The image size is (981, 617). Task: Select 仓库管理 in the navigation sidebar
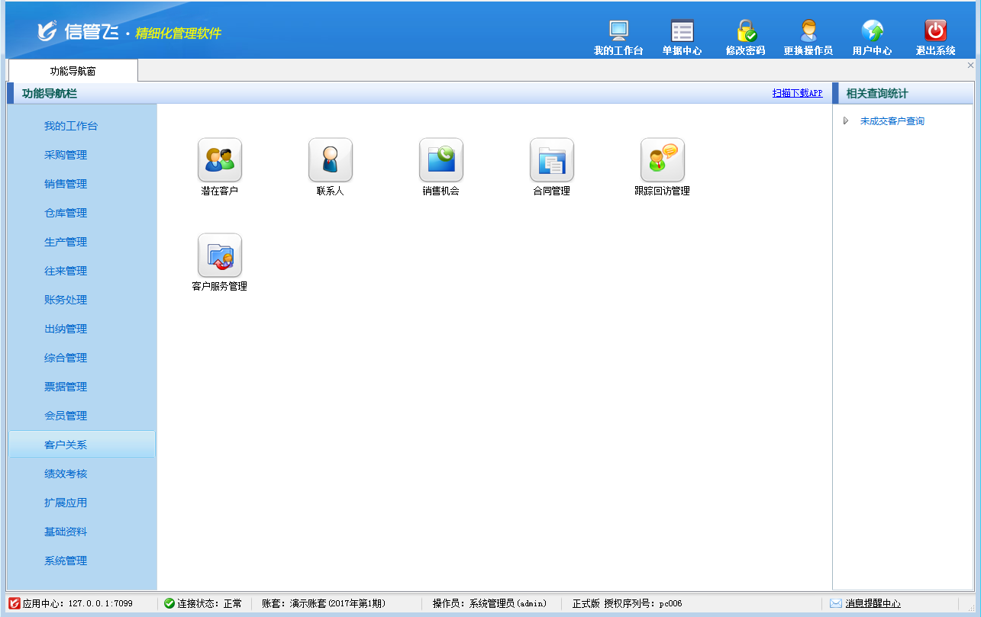tap(66, 213)
